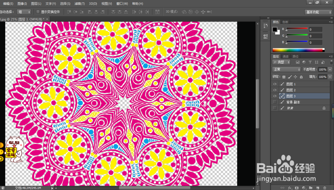The image size is (334, 190).
Task: Filter layers by adjustment layers icon
Action: pyautogui.click(x=304, y=62)
